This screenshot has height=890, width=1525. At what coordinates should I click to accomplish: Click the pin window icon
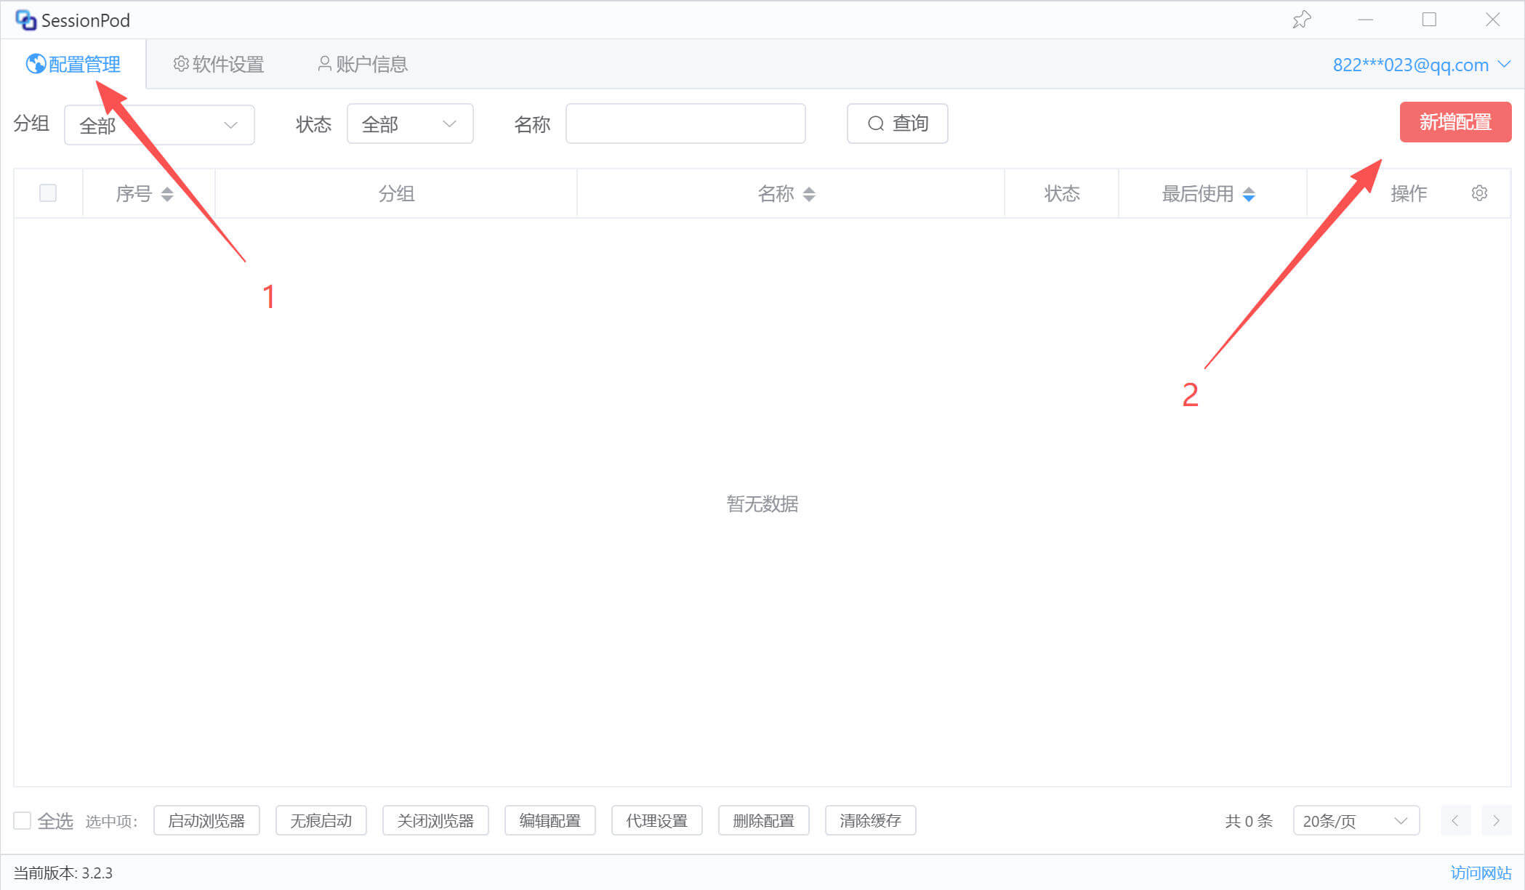pos(1301,20)
